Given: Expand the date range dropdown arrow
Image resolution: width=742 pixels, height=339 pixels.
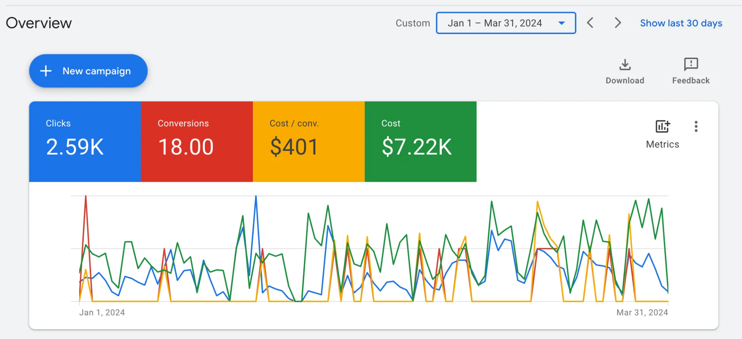Looking at the screenshot, I should tap(562, 23).
